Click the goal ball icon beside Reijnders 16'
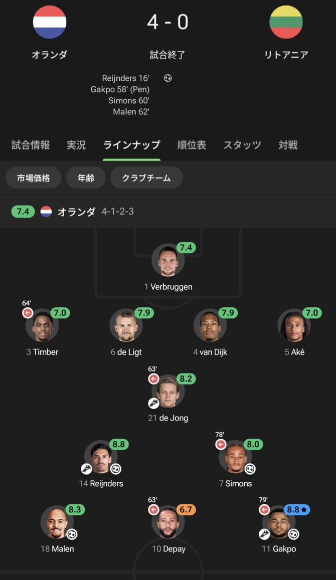The image size is (336, 580). [168, 78]
